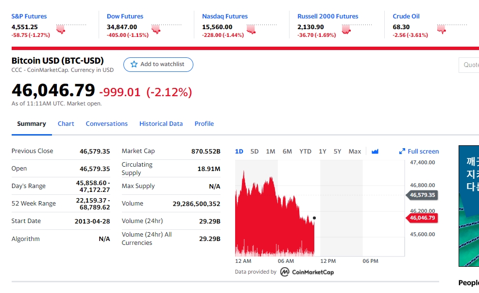The image size is (479, 293).
Task: Click the red 46,046.79 price chart label
Action: [422, 218]
